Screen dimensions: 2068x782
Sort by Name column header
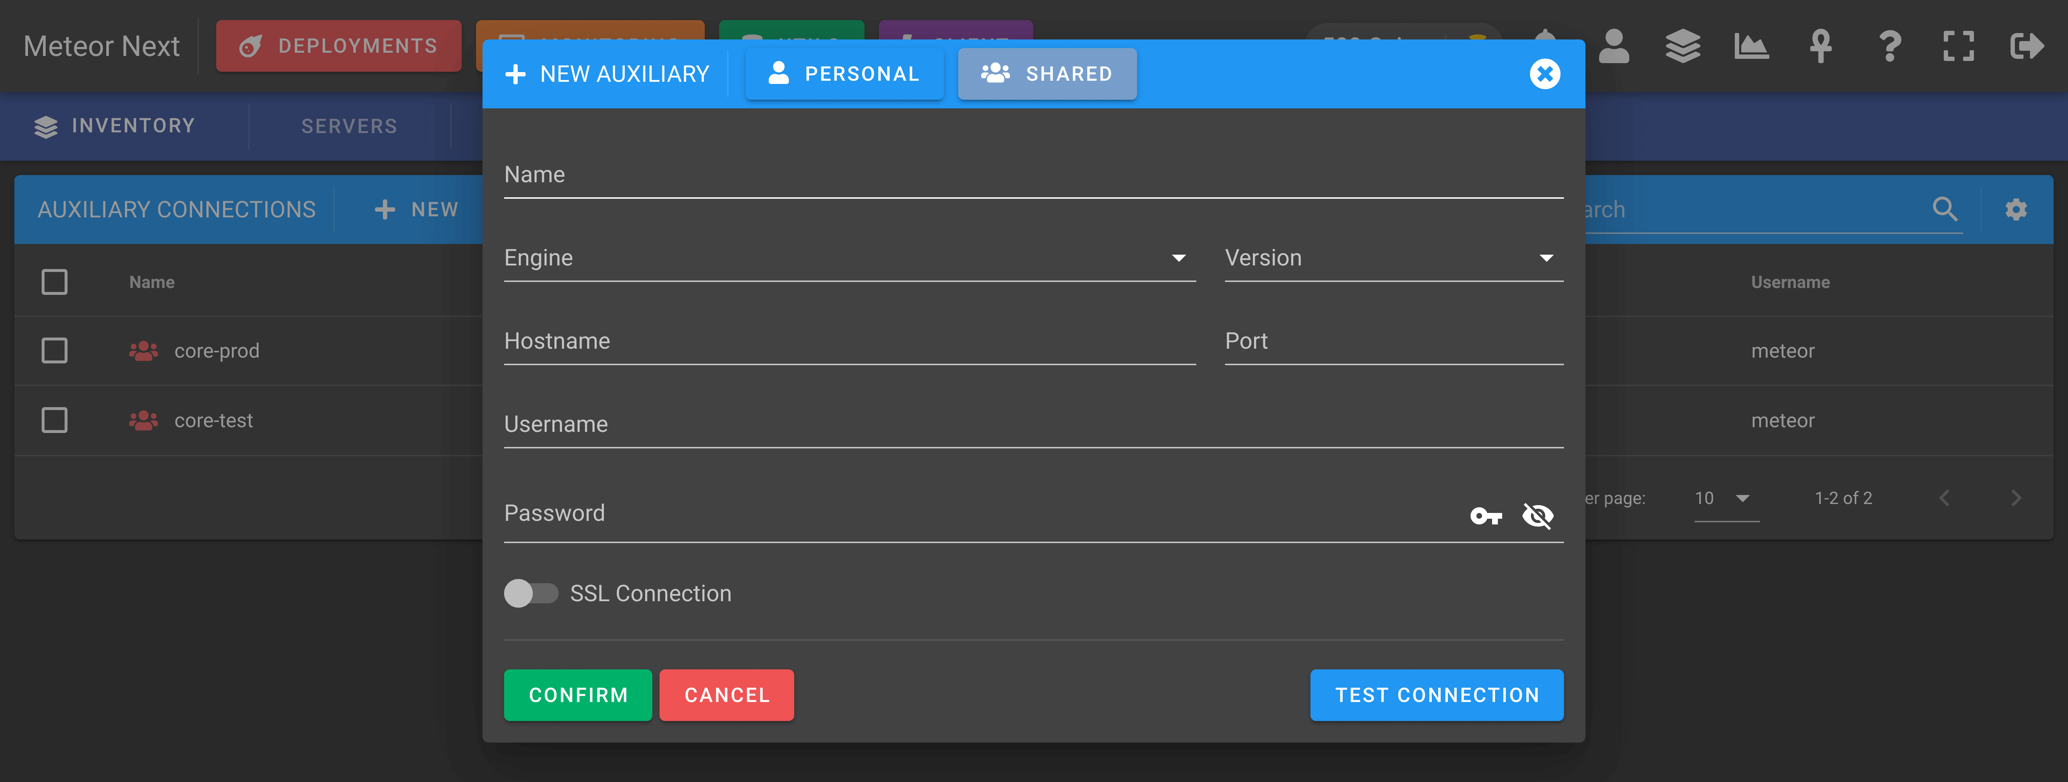click(x=152, y=282)
